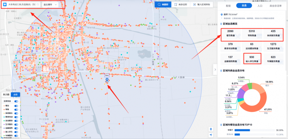The image size is (288, 139).
Task: Toggle the 全部业态 switch
Action: pyautogui.click(x=16, y=101)
